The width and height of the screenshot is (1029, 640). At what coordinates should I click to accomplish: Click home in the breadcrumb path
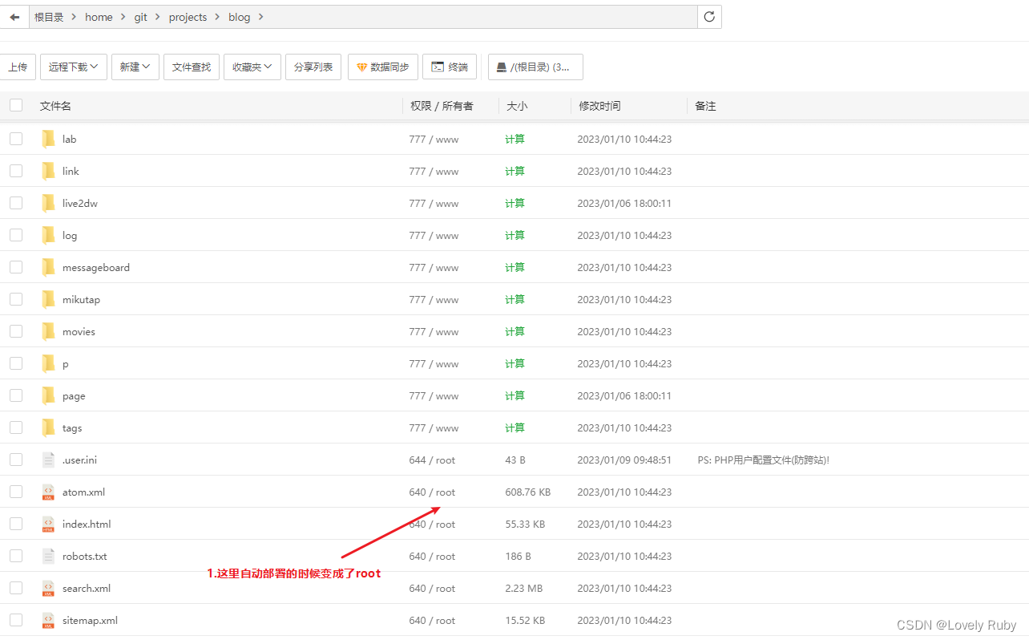pos(99,17)
